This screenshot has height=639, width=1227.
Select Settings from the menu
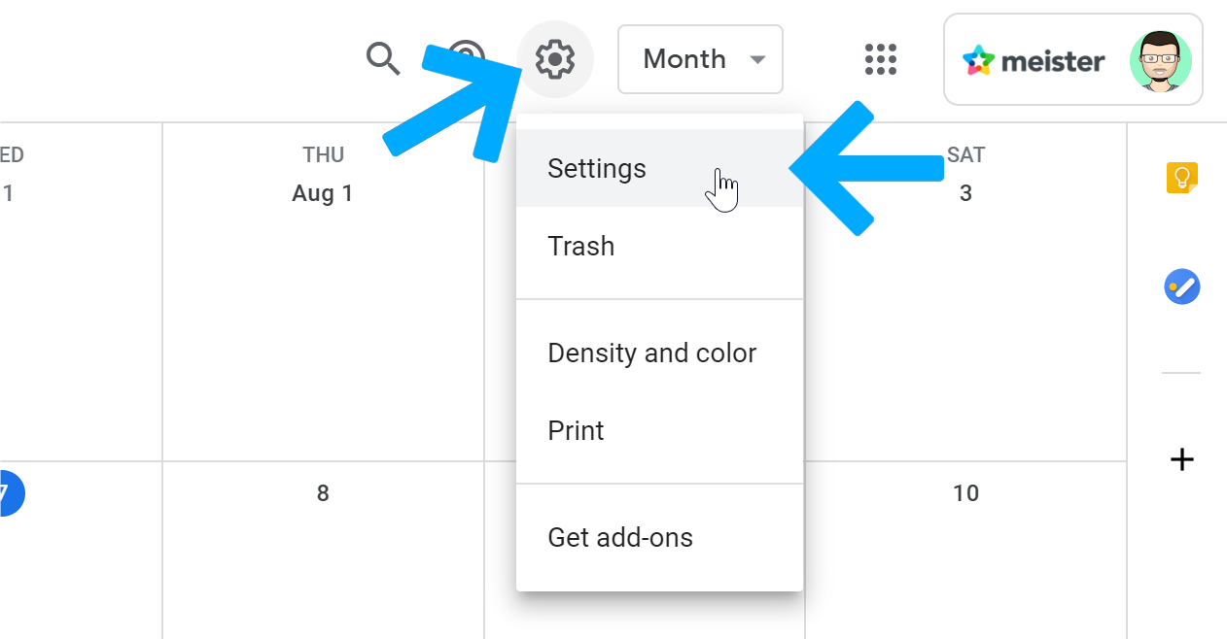click(x=596, y=168)
